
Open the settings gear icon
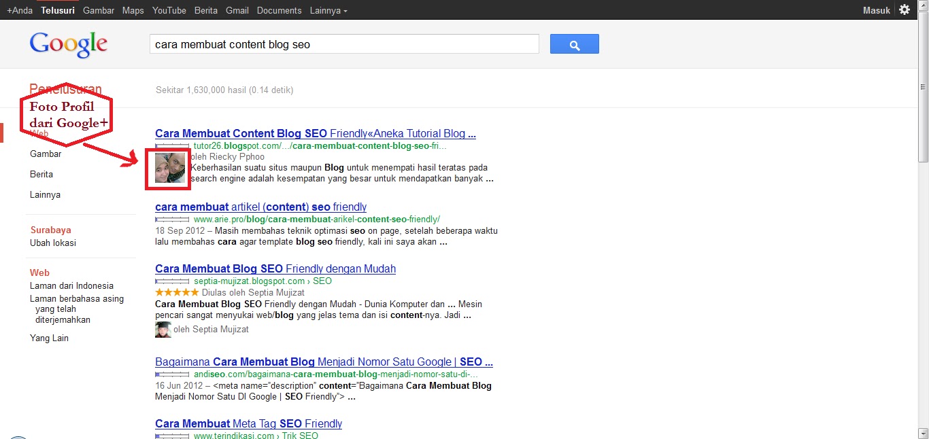(x=905, y=10)
